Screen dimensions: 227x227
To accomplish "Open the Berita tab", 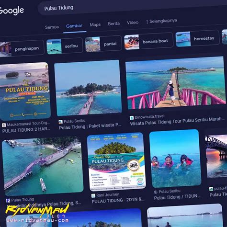I will (113, 23).
